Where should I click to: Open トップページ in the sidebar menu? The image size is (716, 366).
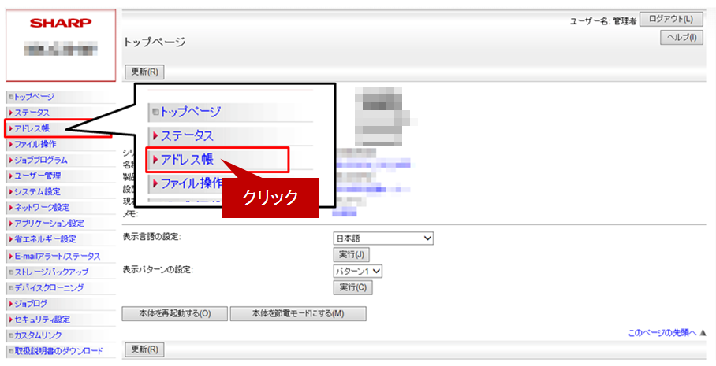(x=34, y=97)
